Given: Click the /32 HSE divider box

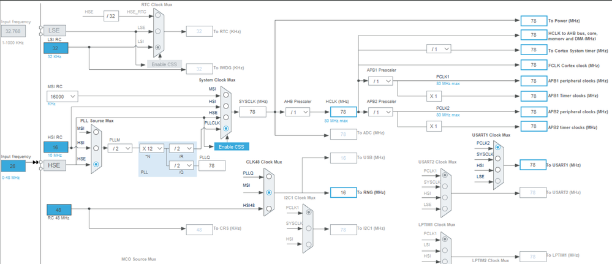Looking at the screenshot, I should click(111, 16).
